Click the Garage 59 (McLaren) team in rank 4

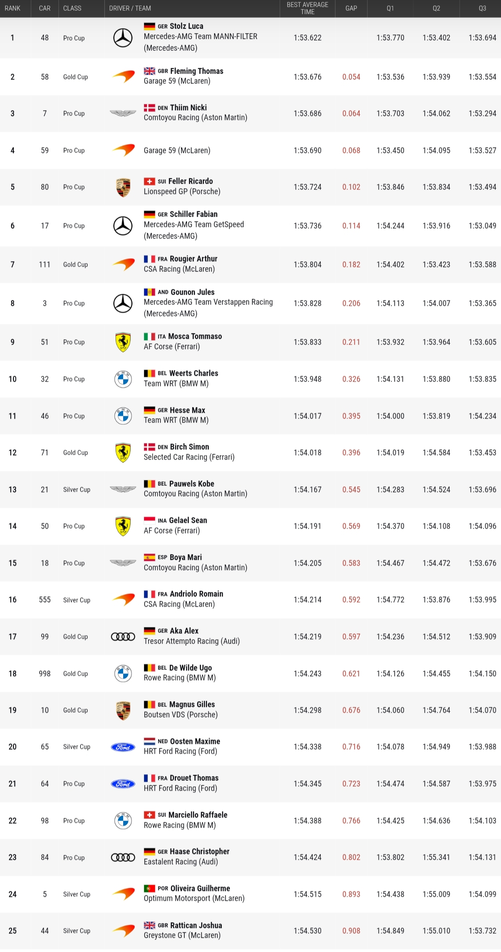click(x=177, y=151)
